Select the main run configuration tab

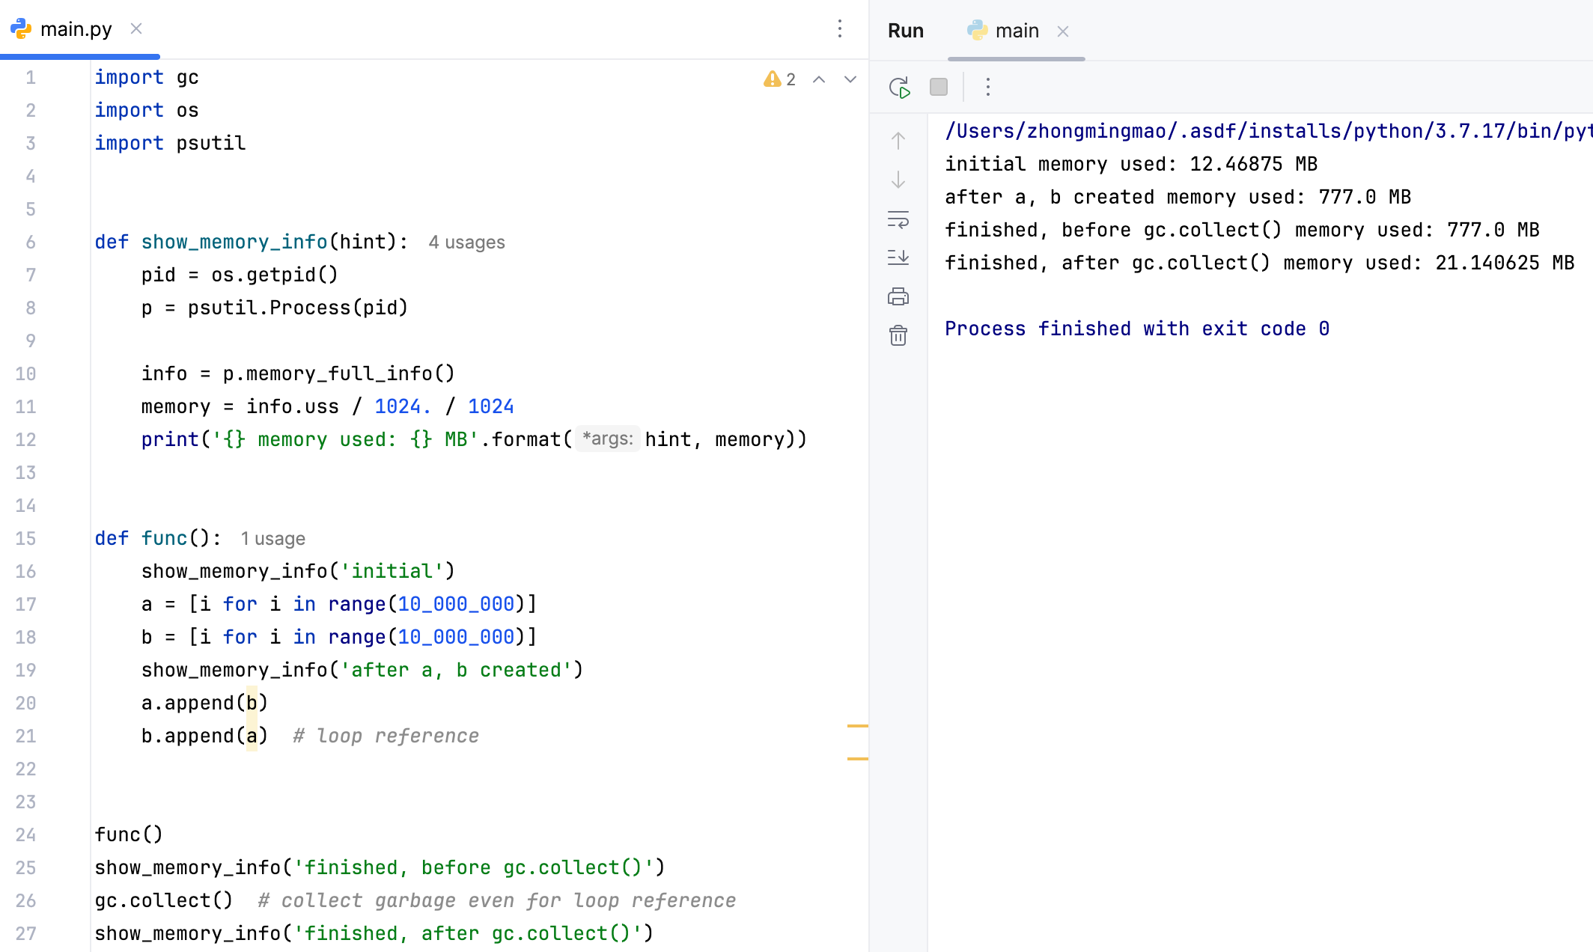pyautogui.click(x=1016, y=31)
